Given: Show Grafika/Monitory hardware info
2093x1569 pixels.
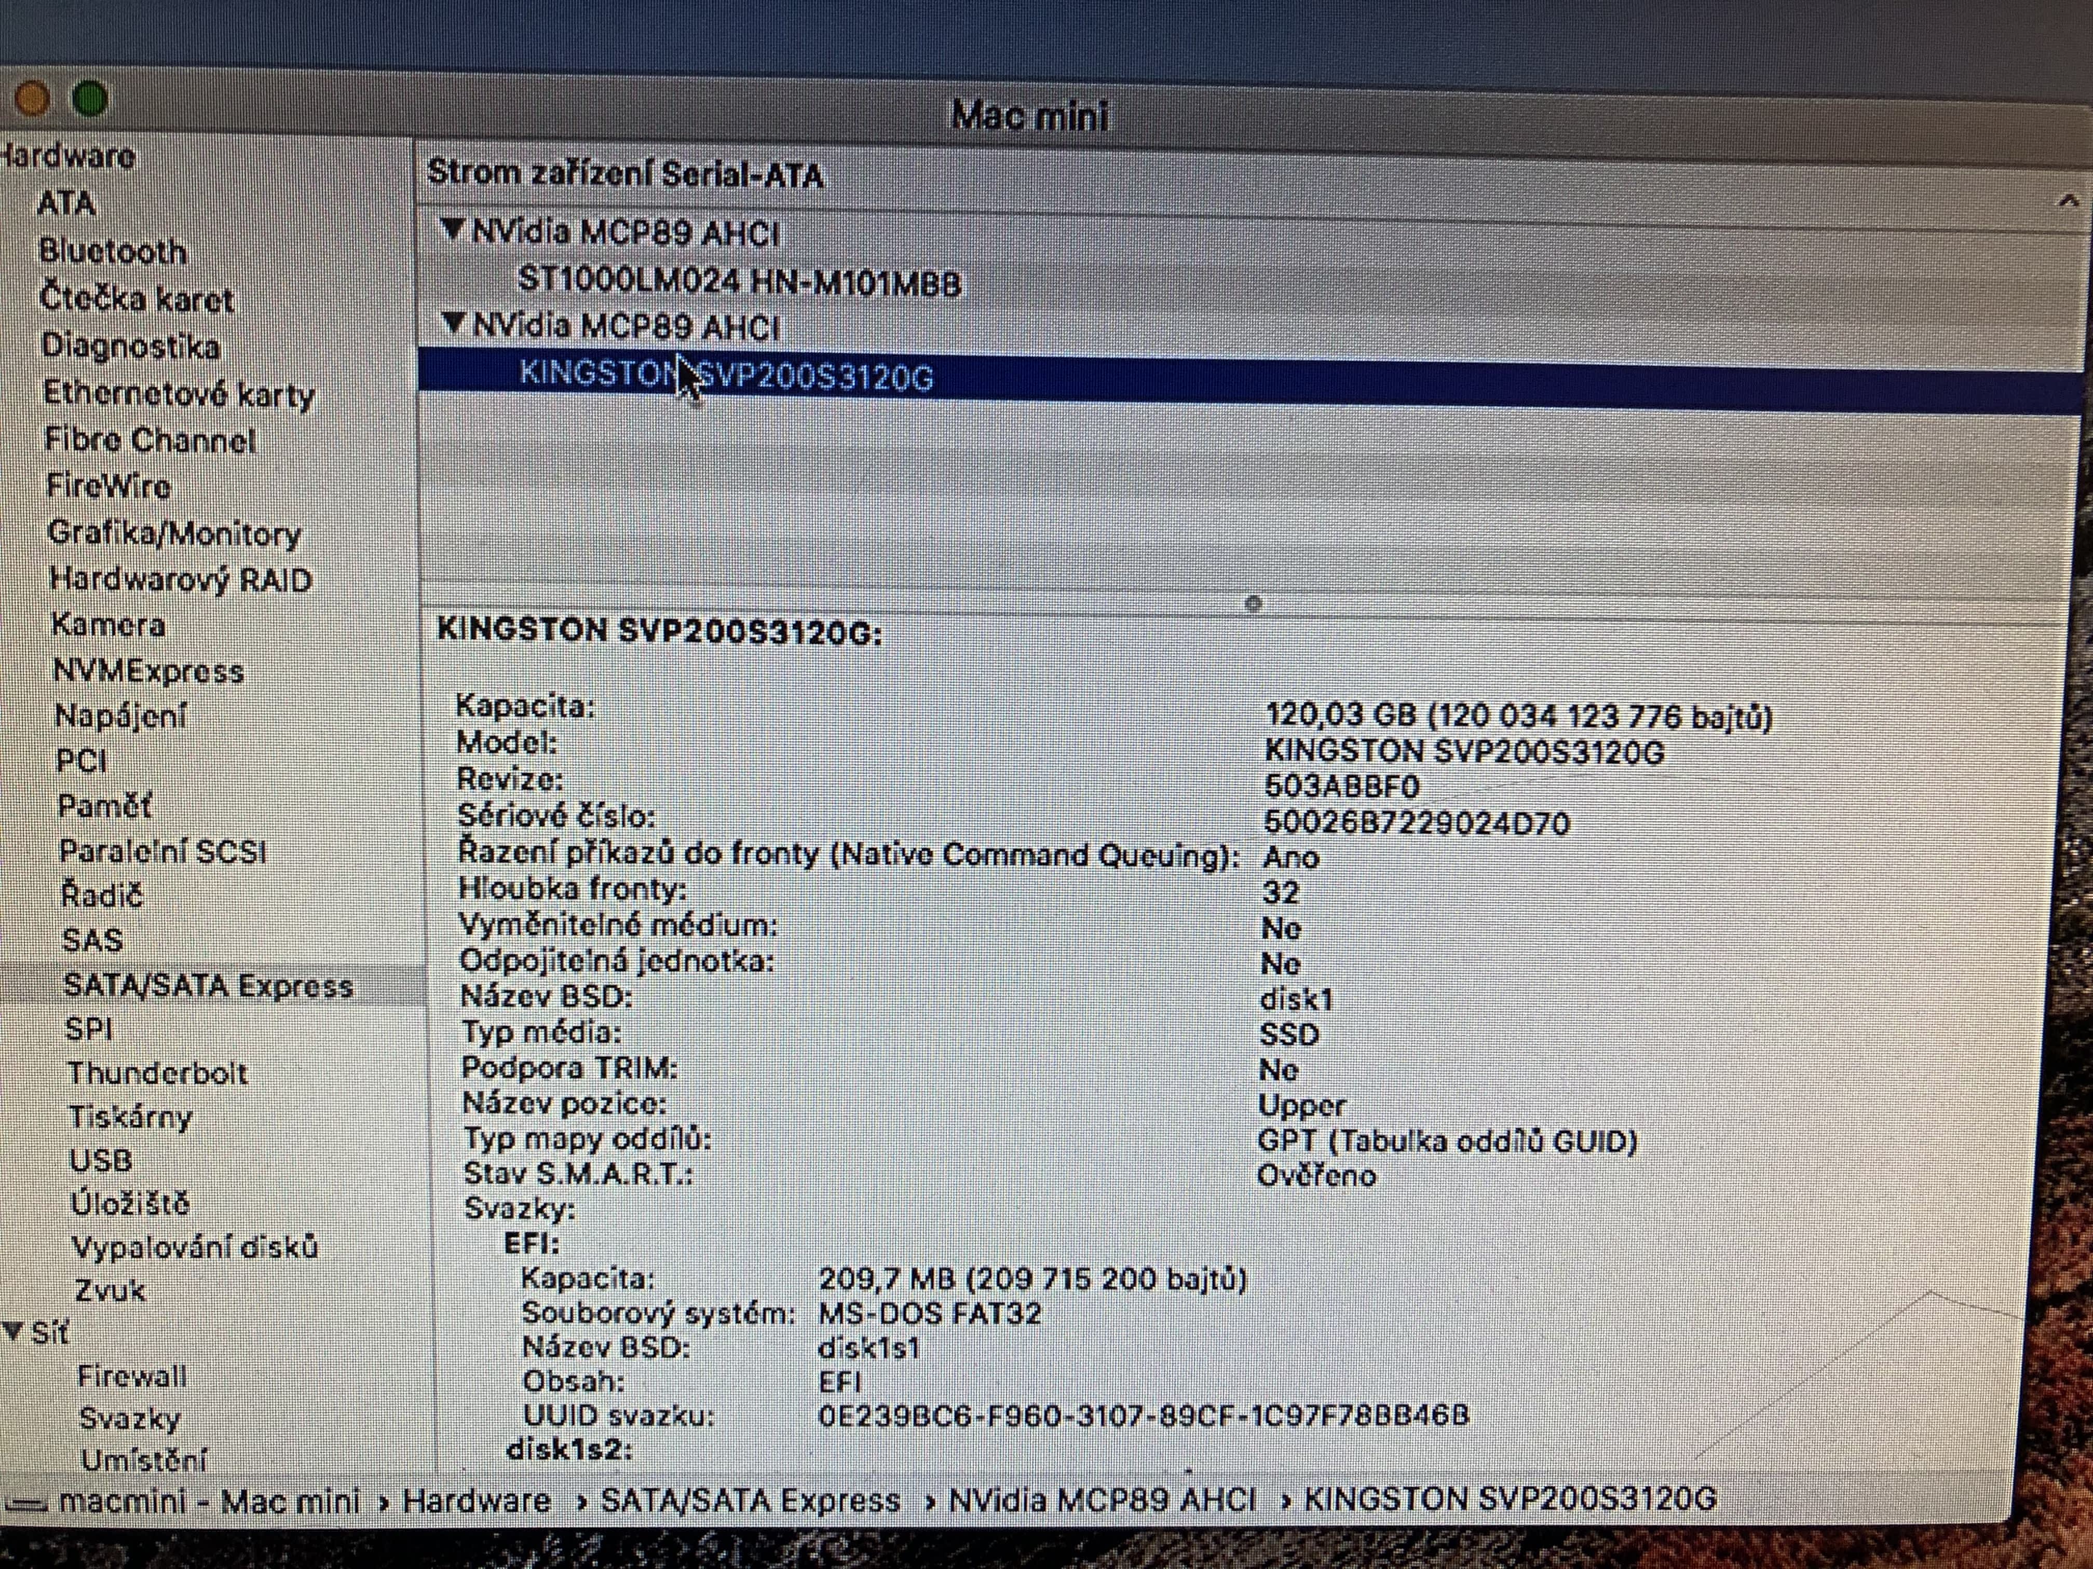Looking at the screenshot, I should (174, 534).
